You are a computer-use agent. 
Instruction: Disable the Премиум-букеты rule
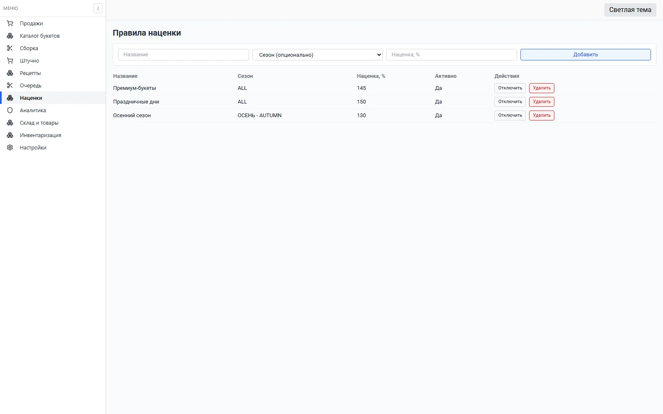[x=510, y=88]
